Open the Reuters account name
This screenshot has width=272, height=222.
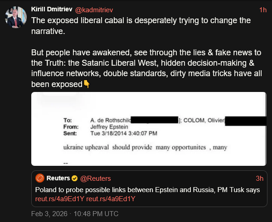point(58,178)
